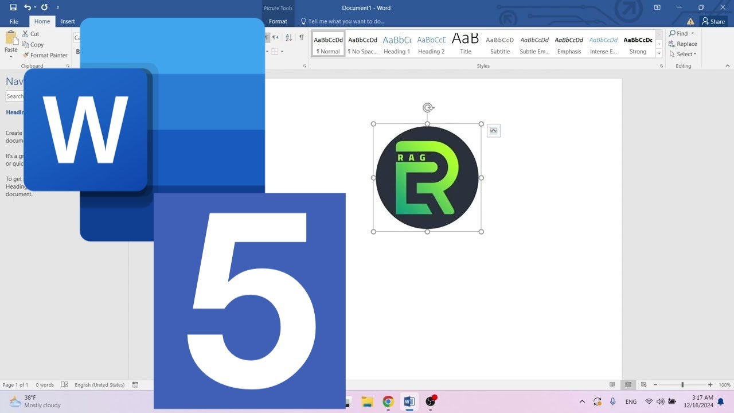Open the Styles pane dialog launcher

coord(660,66)
